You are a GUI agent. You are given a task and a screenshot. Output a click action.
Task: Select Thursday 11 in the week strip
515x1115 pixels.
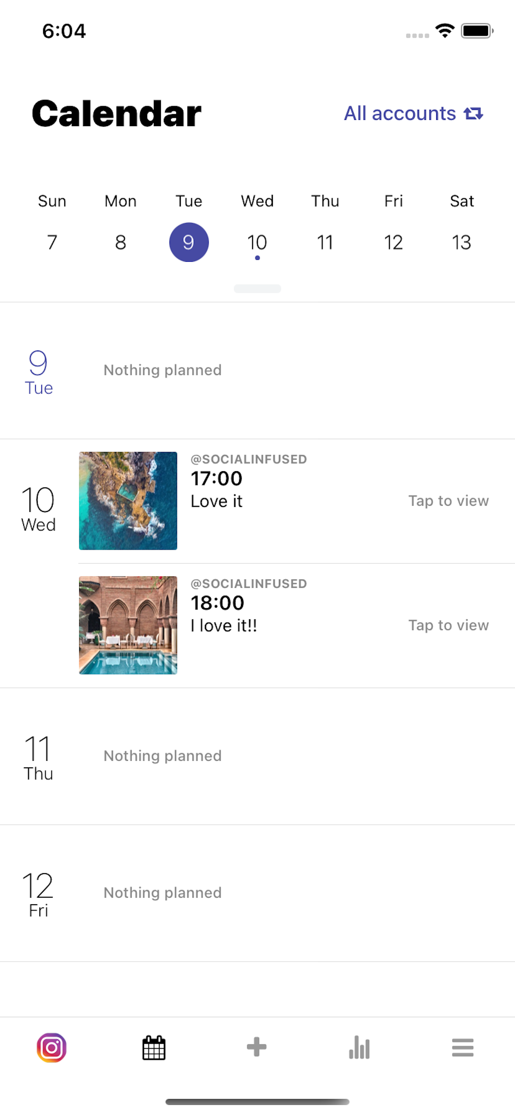pyautogui.click(x=325, y=242)
